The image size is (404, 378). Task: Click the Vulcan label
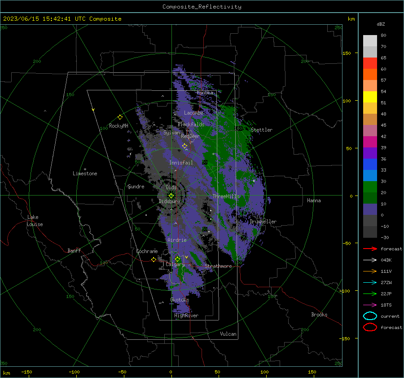point(228,334)
